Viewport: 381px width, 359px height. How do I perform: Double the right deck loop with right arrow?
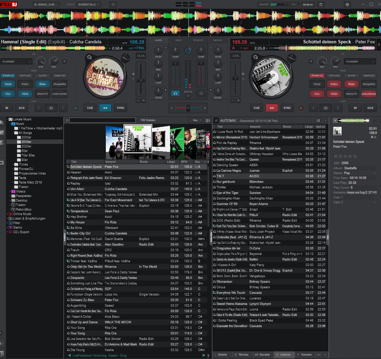338,108
